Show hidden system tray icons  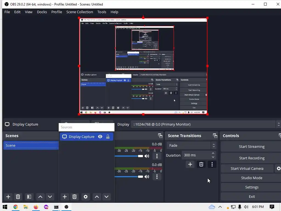click(220, 207)
